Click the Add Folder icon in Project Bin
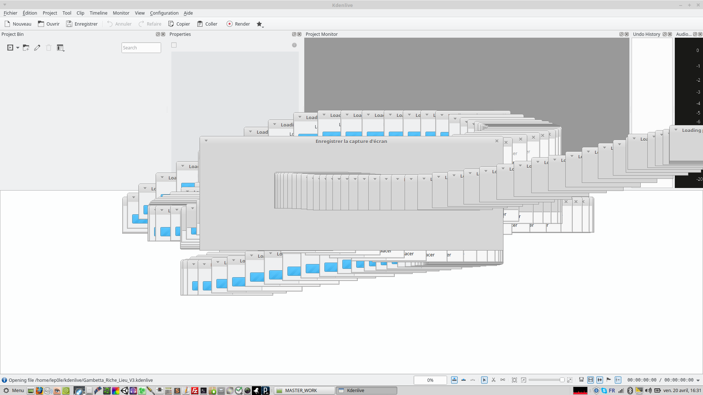The height and width of the screenshot is (395, 703). click(26, 48)
